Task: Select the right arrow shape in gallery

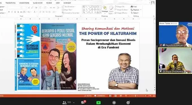Action: tap(92, 10)
